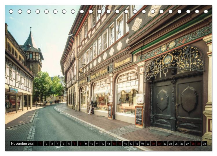Select day 20 in the calendar strip

148,143
